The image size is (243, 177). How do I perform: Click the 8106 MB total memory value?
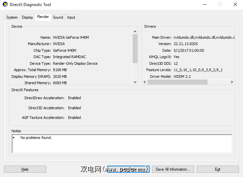point(60,70)
